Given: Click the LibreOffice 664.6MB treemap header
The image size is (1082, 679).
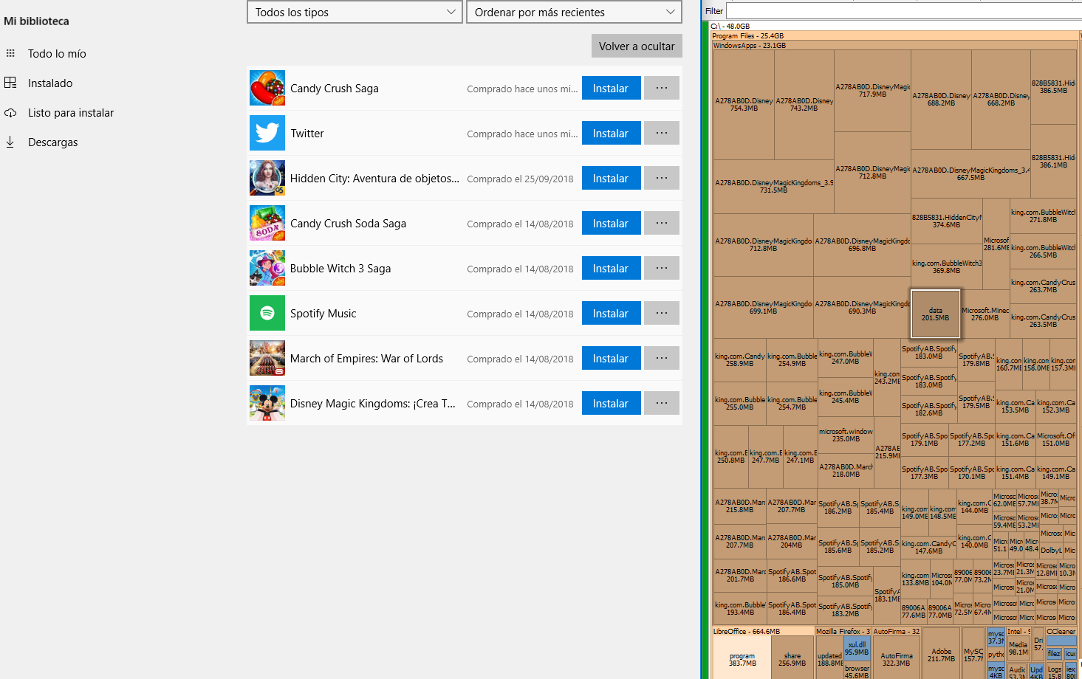Looking at the screenshot, I should pos(762,631).
